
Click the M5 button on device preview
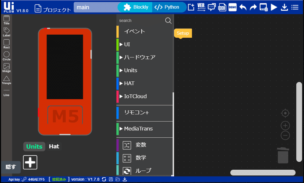click(65, 116)
